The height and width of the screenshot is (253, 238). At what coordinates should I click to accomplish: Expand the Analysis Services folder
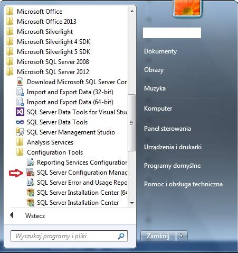point(50,142)
